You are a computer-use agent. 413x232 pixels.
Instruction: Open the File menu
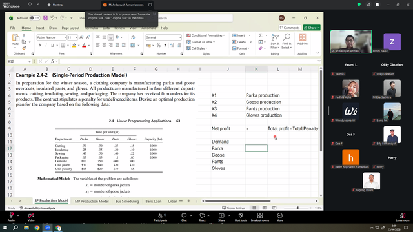pyautogui.click(x=13, y=28)
